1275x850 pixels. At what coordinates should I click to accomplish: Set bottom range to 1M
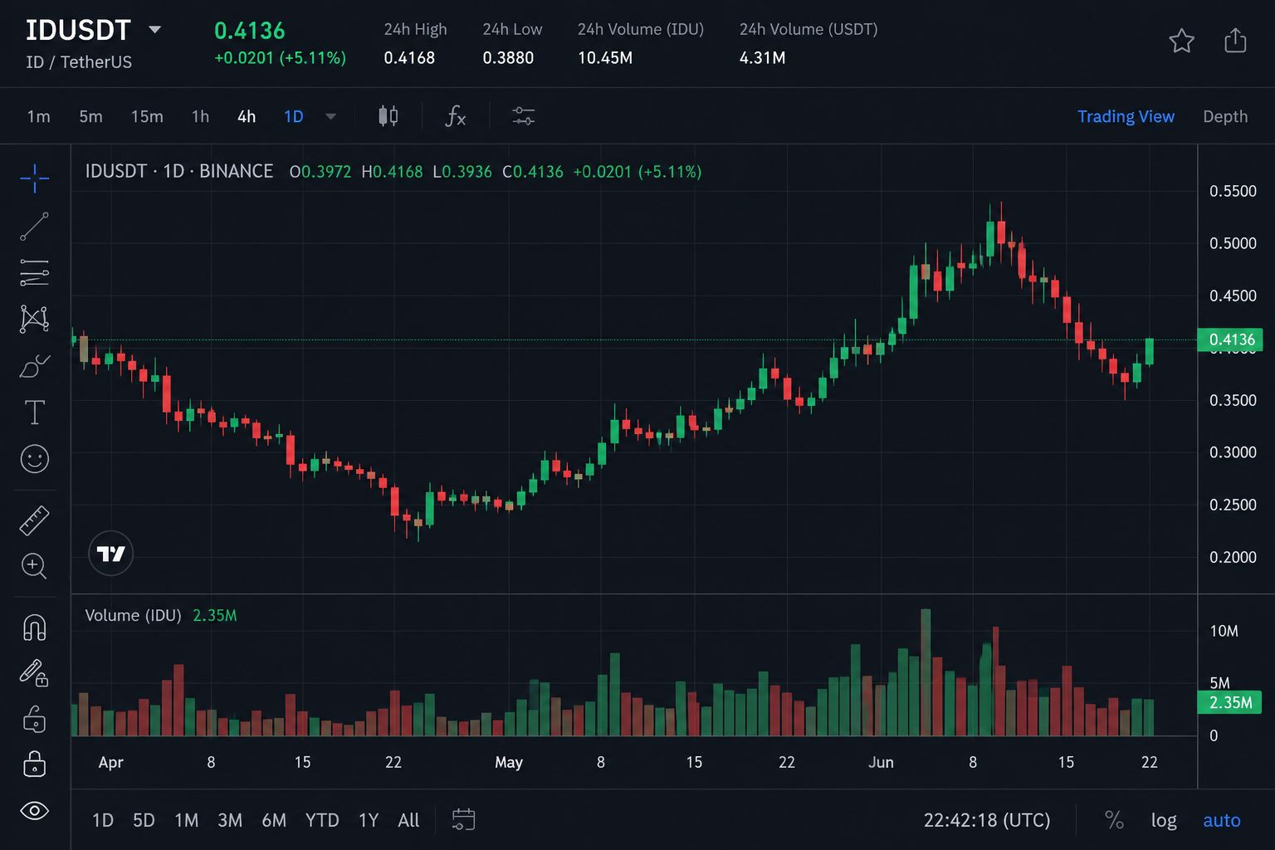click(x=186, y=820)
